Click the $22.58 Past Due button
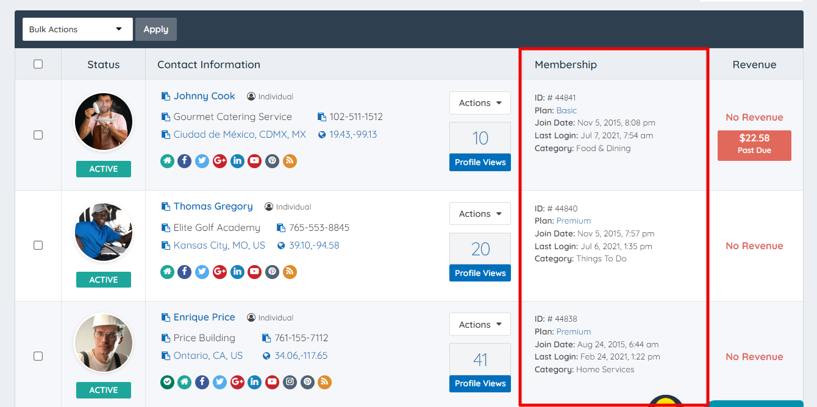 754,146
